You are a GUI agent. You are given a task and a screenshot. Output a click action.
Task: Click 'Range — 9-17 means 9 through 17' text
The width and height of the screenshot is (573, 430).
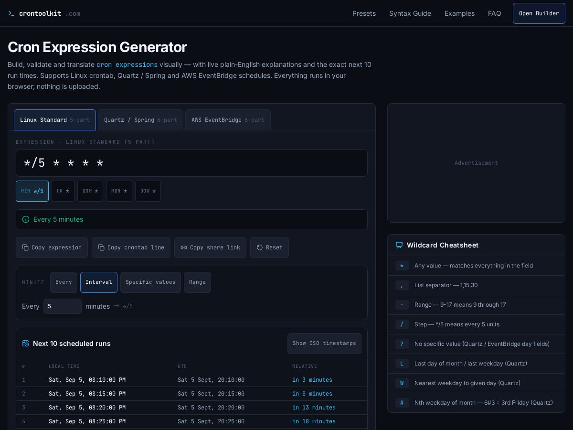click(460, 305)
